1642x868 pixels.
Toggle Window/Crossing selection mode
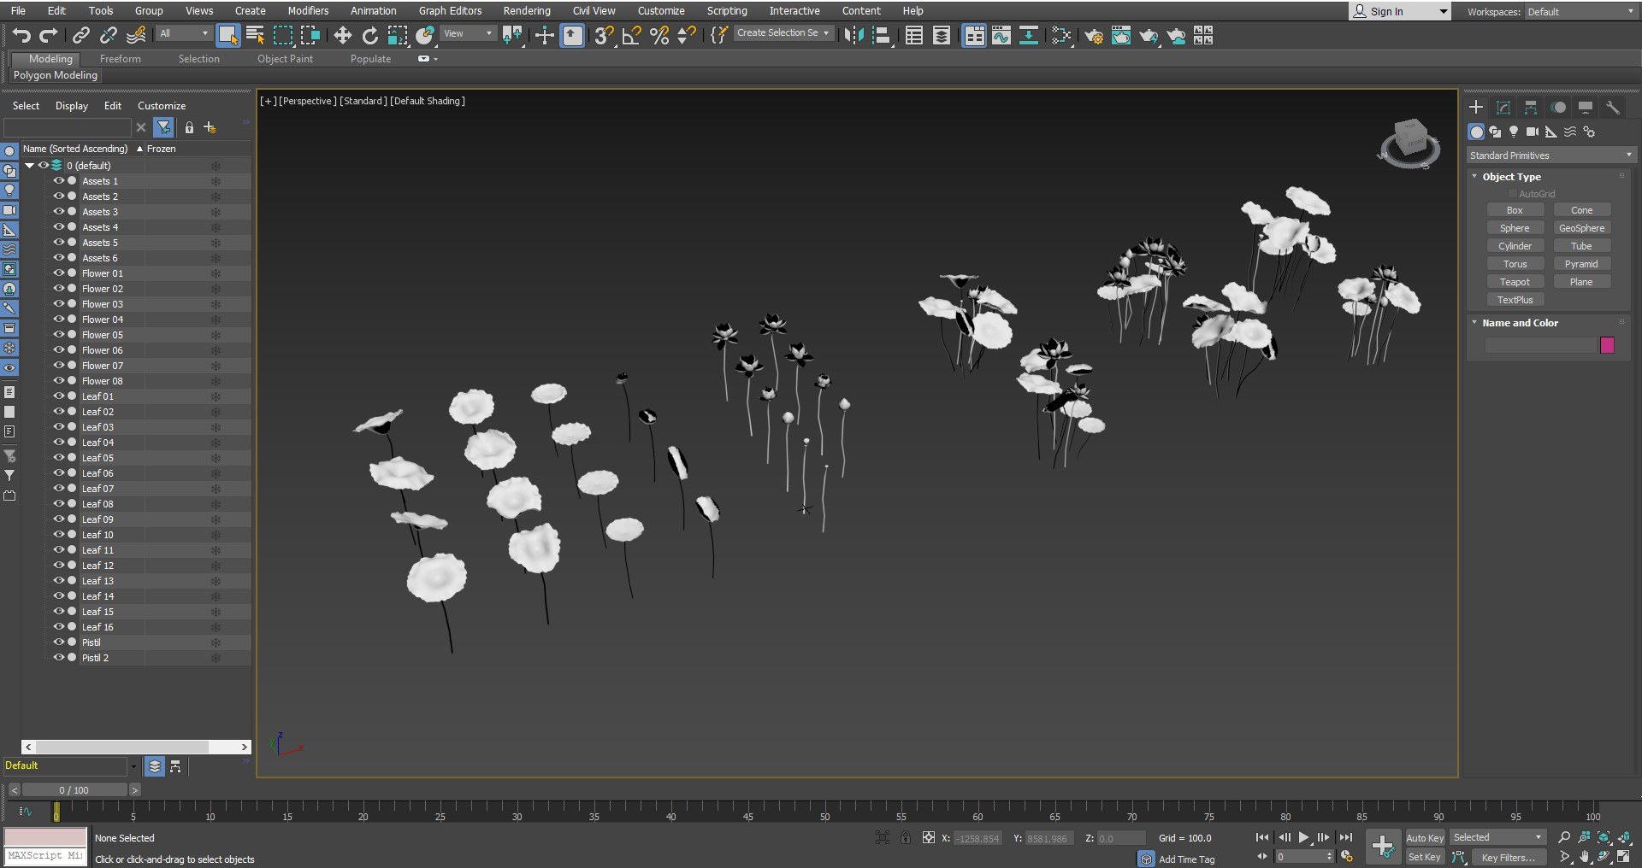310,35
